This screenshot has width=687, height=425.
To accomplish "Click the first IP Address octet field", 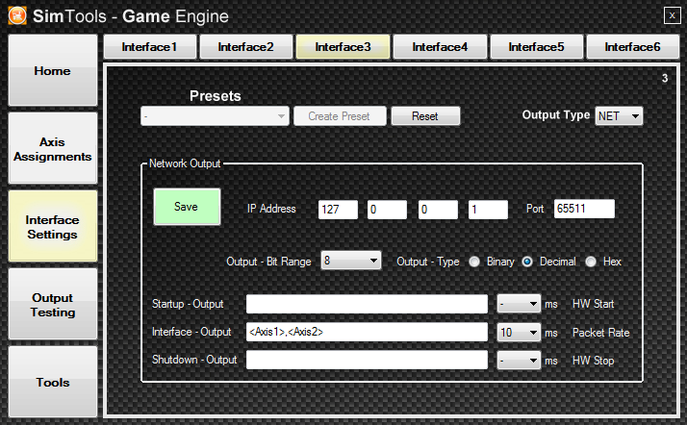I will pyautogui.click(x=338, y=210).
